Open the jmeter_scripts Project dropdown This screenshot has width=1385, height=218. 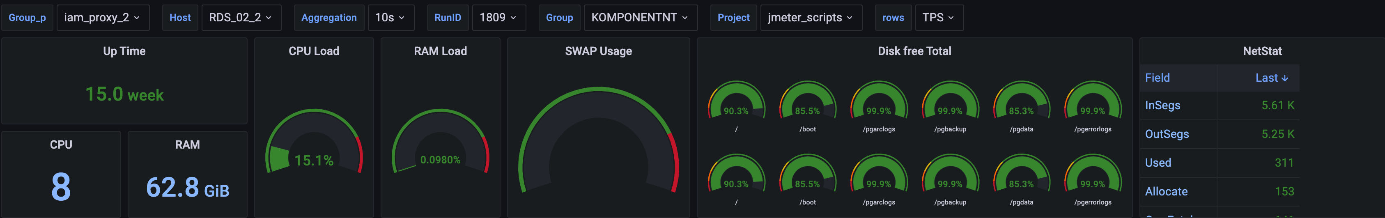click(x=811, y=18)
